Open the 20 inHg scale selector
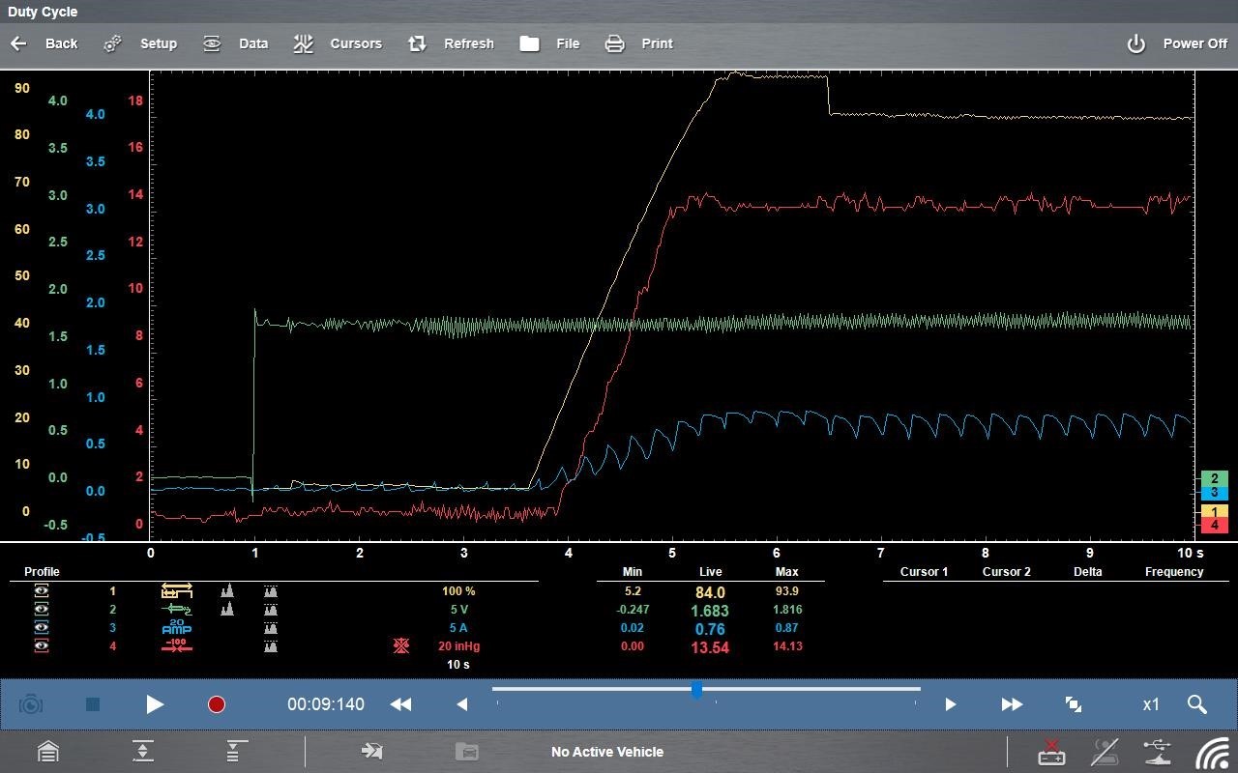 (458, 646)
